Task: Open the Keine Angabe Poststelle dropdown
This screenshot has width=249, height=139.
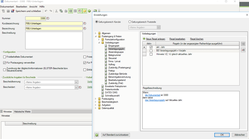Action: [x=158, y=27]
